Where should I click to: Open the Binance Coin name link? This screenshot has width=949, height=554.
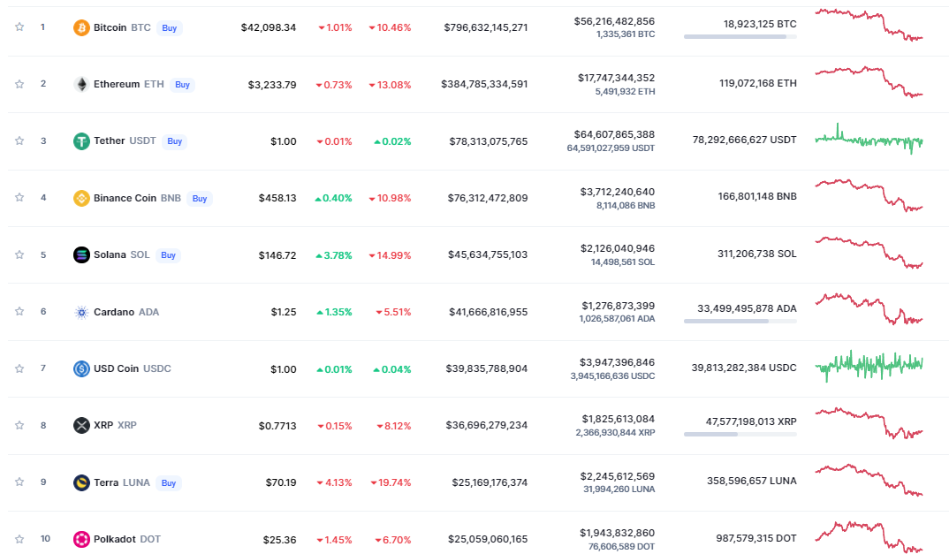(x=125, y=198)
